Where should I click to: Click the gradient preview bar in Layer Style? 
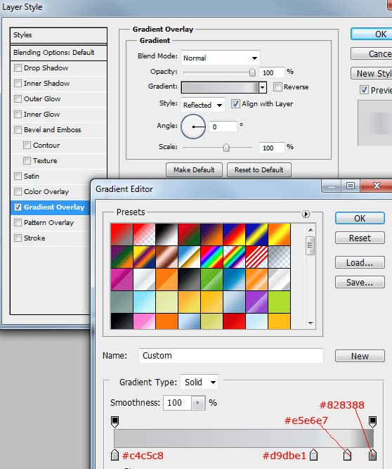(x=220, y=87)
